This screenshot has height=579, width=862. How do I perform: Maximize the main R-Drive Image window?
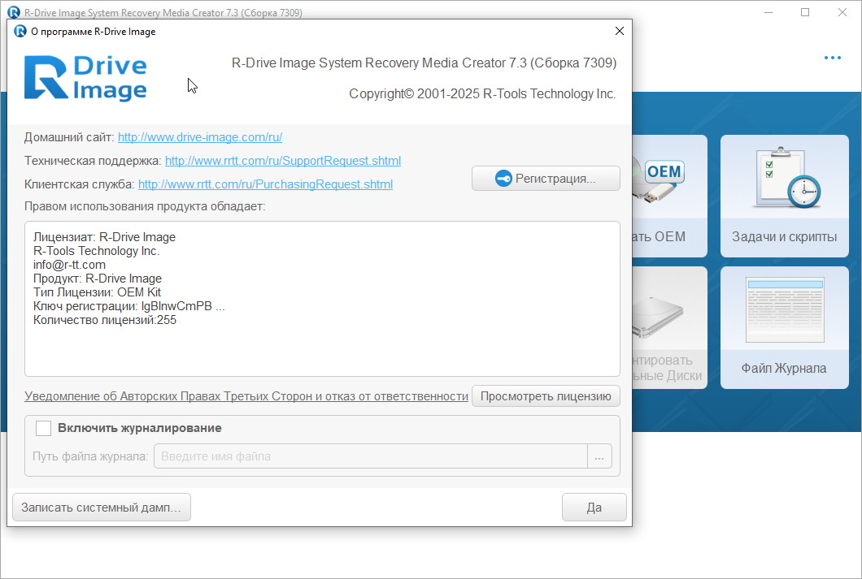click(x=805, y=12)
